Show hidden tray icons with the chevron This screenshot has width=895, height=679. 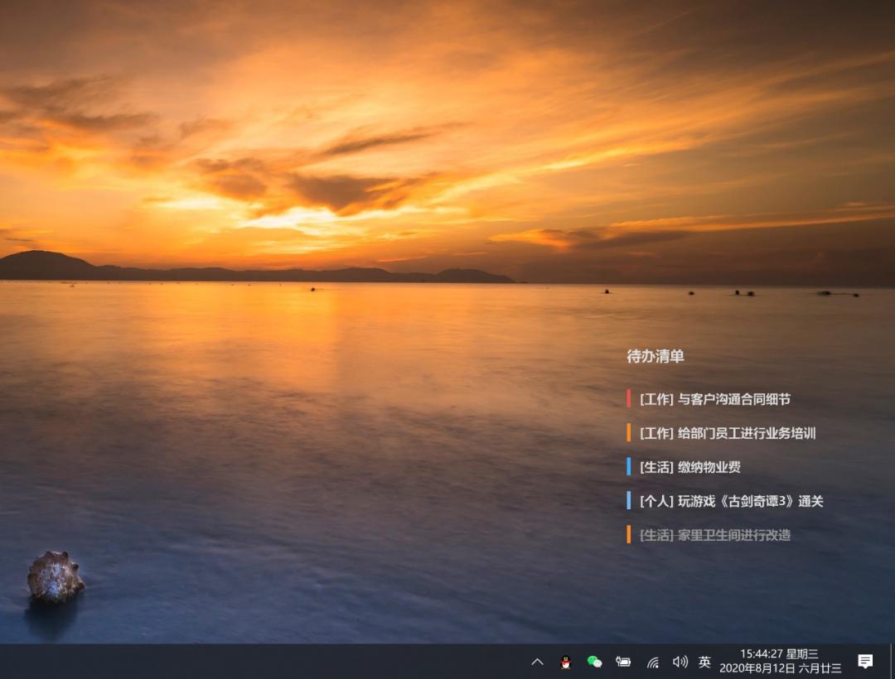click(537, 662)
